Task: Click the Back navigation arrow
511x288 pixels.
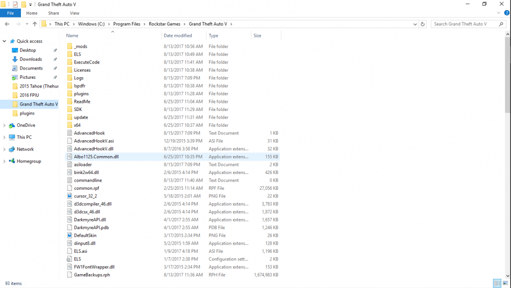Action: coord(7,24)
